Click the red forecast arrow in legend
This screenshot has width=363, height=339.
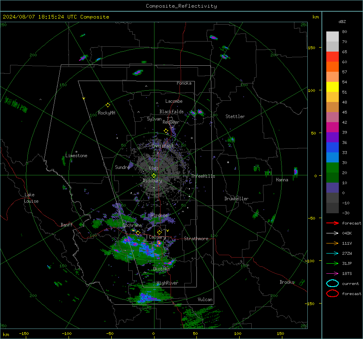click(x=332, y=223)
